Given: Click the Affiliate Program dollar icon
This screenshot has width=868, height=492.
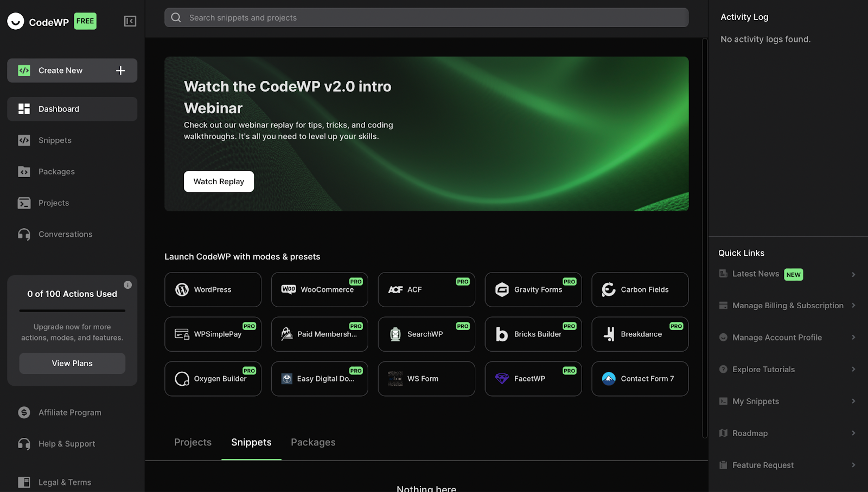Looking at the screenshot, I should 24,412.
